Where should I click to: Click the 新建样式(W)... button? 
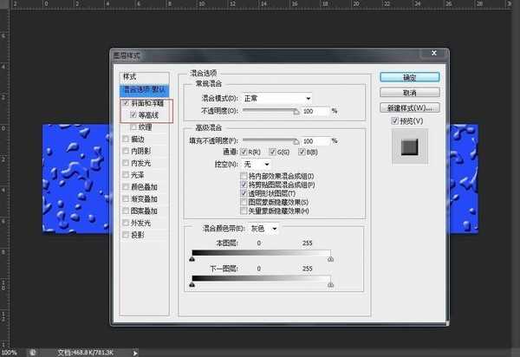coord(410,107)
